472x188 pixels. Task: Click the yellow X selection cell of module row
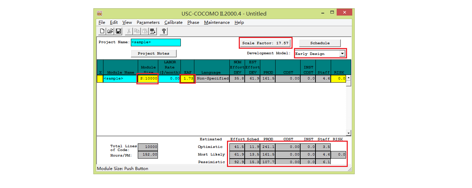[100, 78]
